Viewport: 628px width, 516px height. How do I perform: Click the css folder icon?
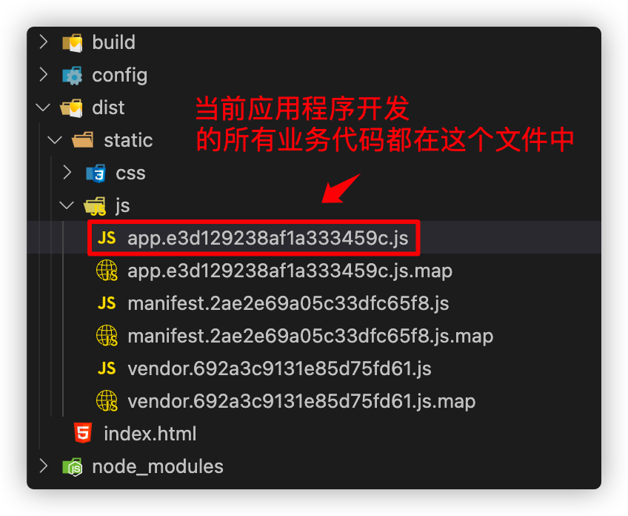click(x=96, y=173)
